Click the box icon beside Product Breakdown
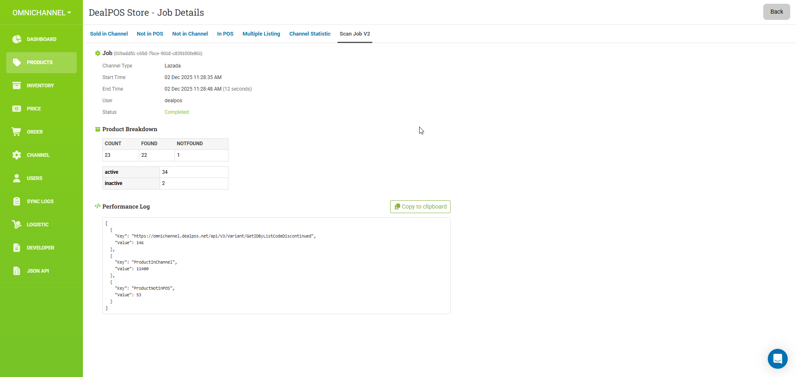 click(98, 130)
